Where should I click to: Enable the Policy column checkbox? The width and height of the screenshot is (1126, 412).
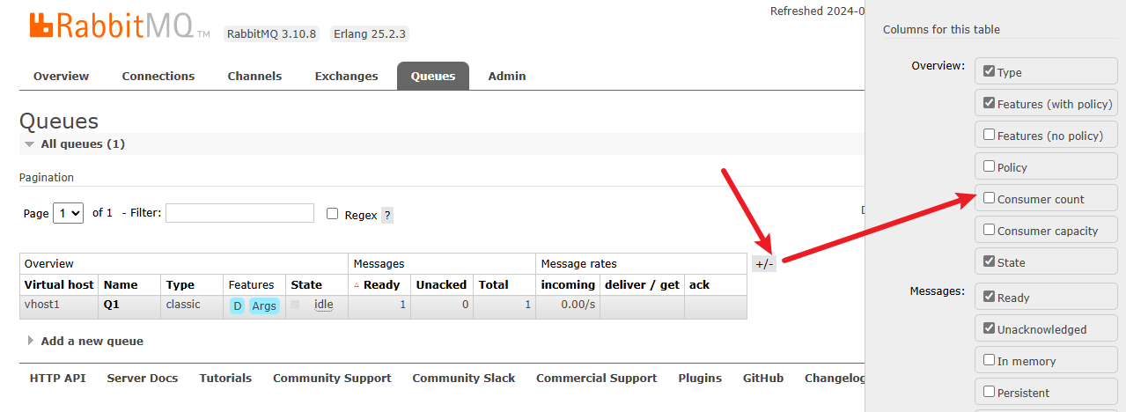coord(990,167)
